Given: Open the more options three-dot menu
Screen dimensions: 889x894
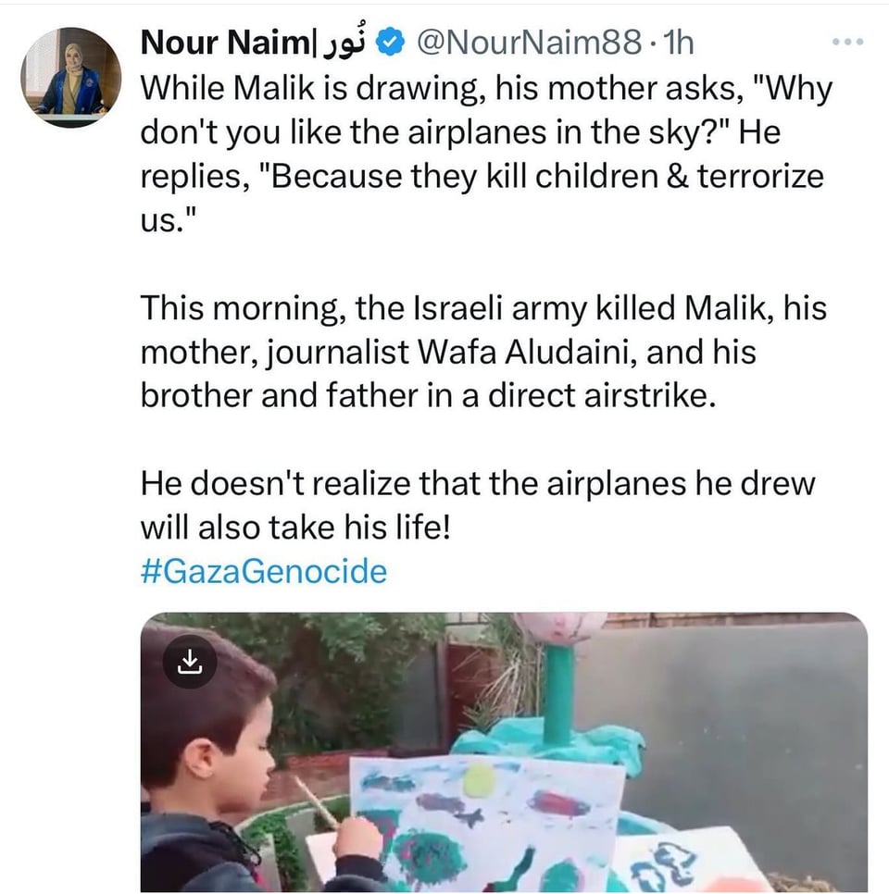Looking at the screenshot, I should (847, 42).
